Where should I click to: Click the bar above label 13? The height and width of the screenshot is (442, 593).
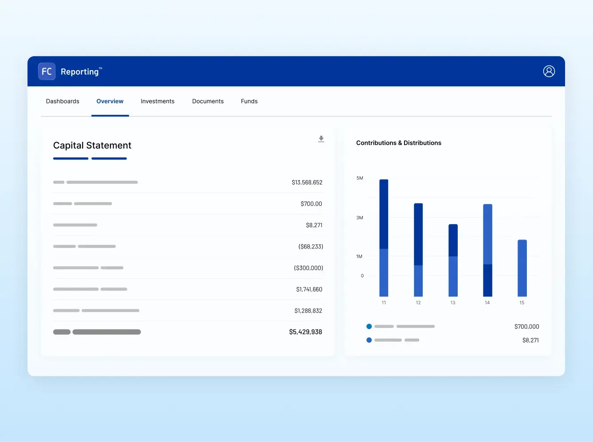point(452,259)
